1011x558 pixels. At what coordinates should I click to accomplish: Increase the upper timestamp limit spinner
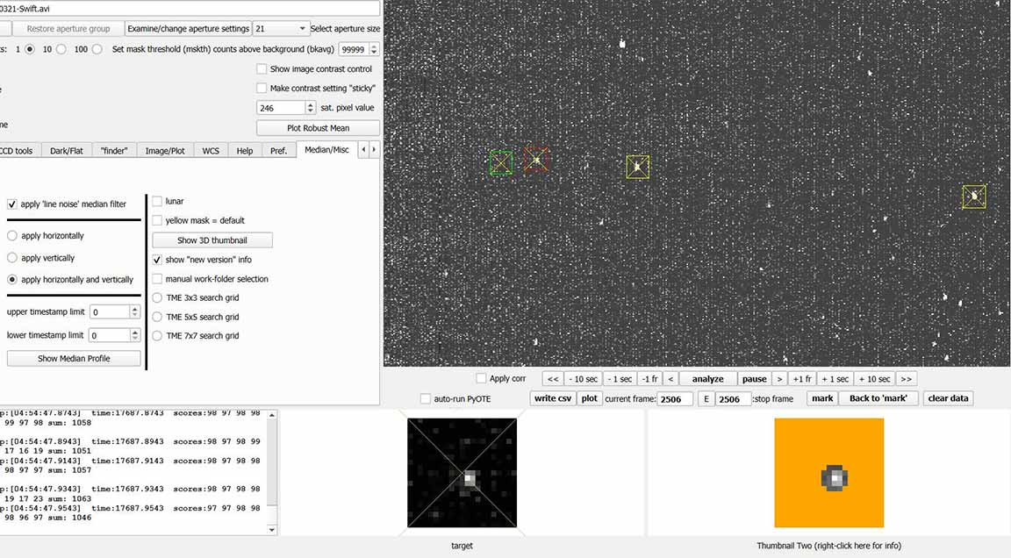tap(135, 308)
